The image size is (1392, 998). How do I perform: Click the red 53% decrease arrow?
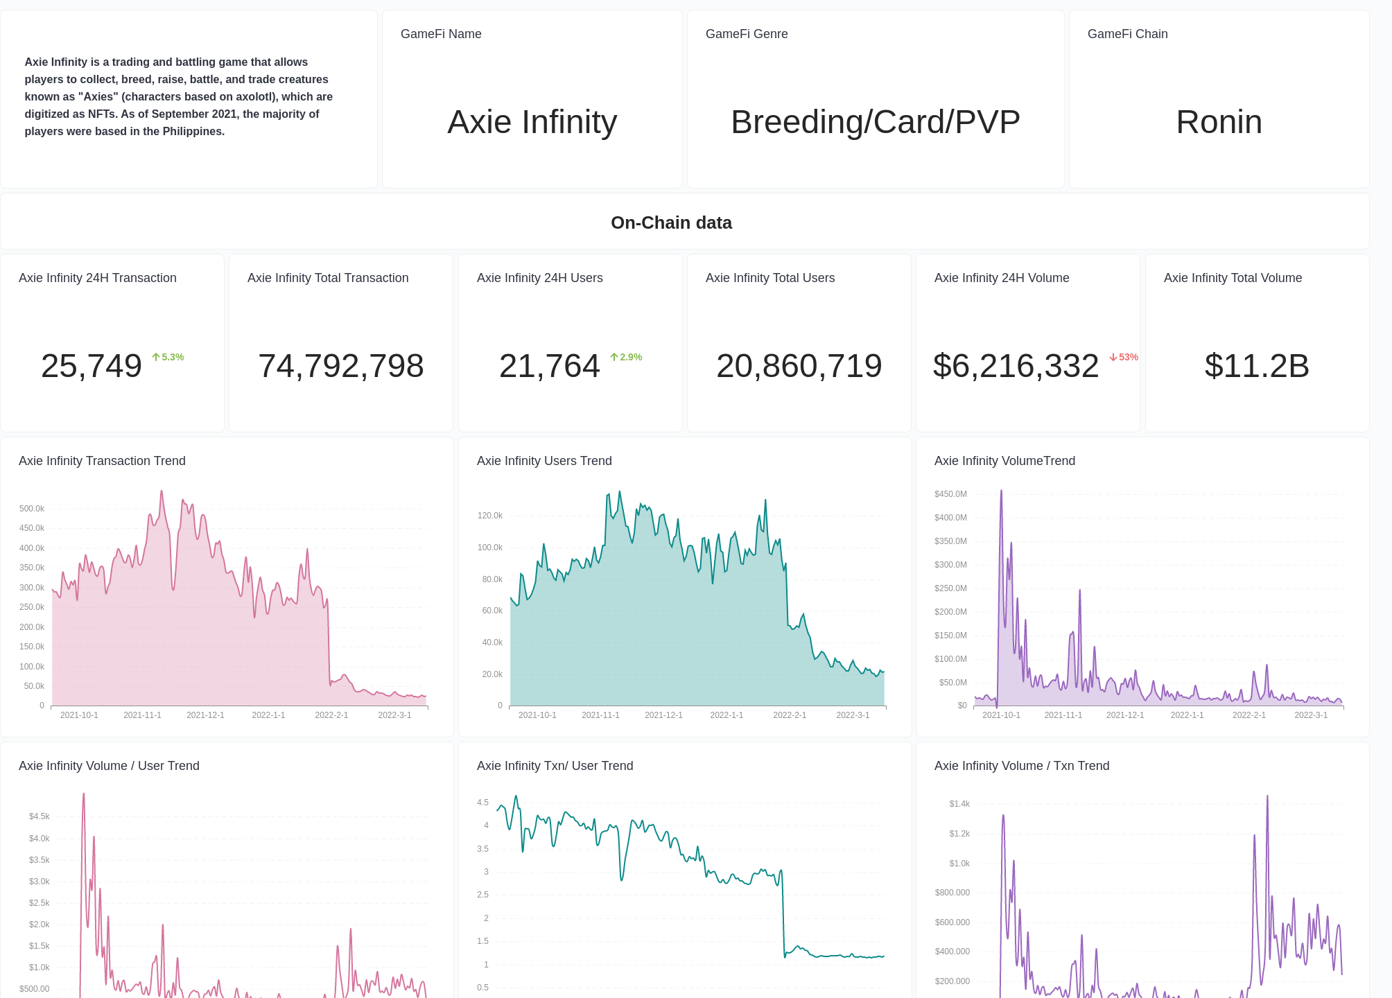(1124, 356)
